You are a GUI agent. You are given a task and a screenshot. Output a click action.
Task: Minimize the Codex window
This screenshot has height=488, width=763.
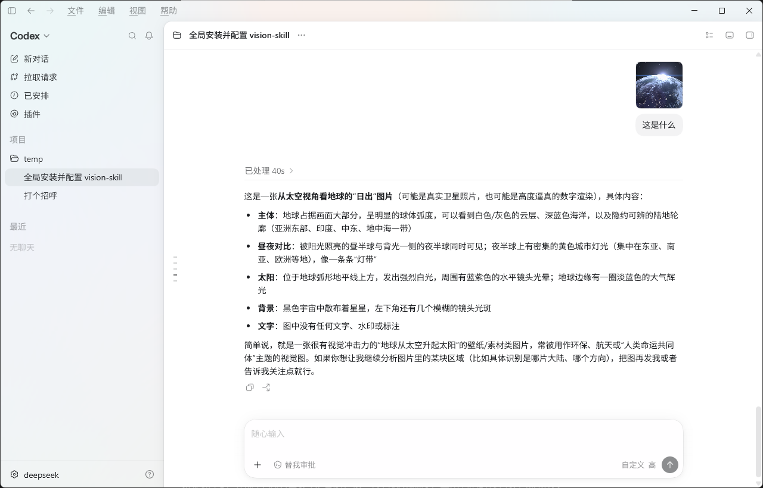coord(694,11)
